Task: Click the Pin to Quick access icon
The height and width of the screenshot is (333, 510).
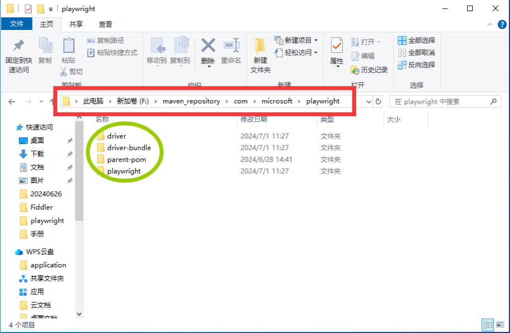Action: (x=18, y=45)
